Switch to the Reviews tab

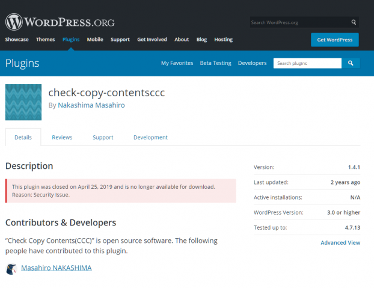pos(62,137)
